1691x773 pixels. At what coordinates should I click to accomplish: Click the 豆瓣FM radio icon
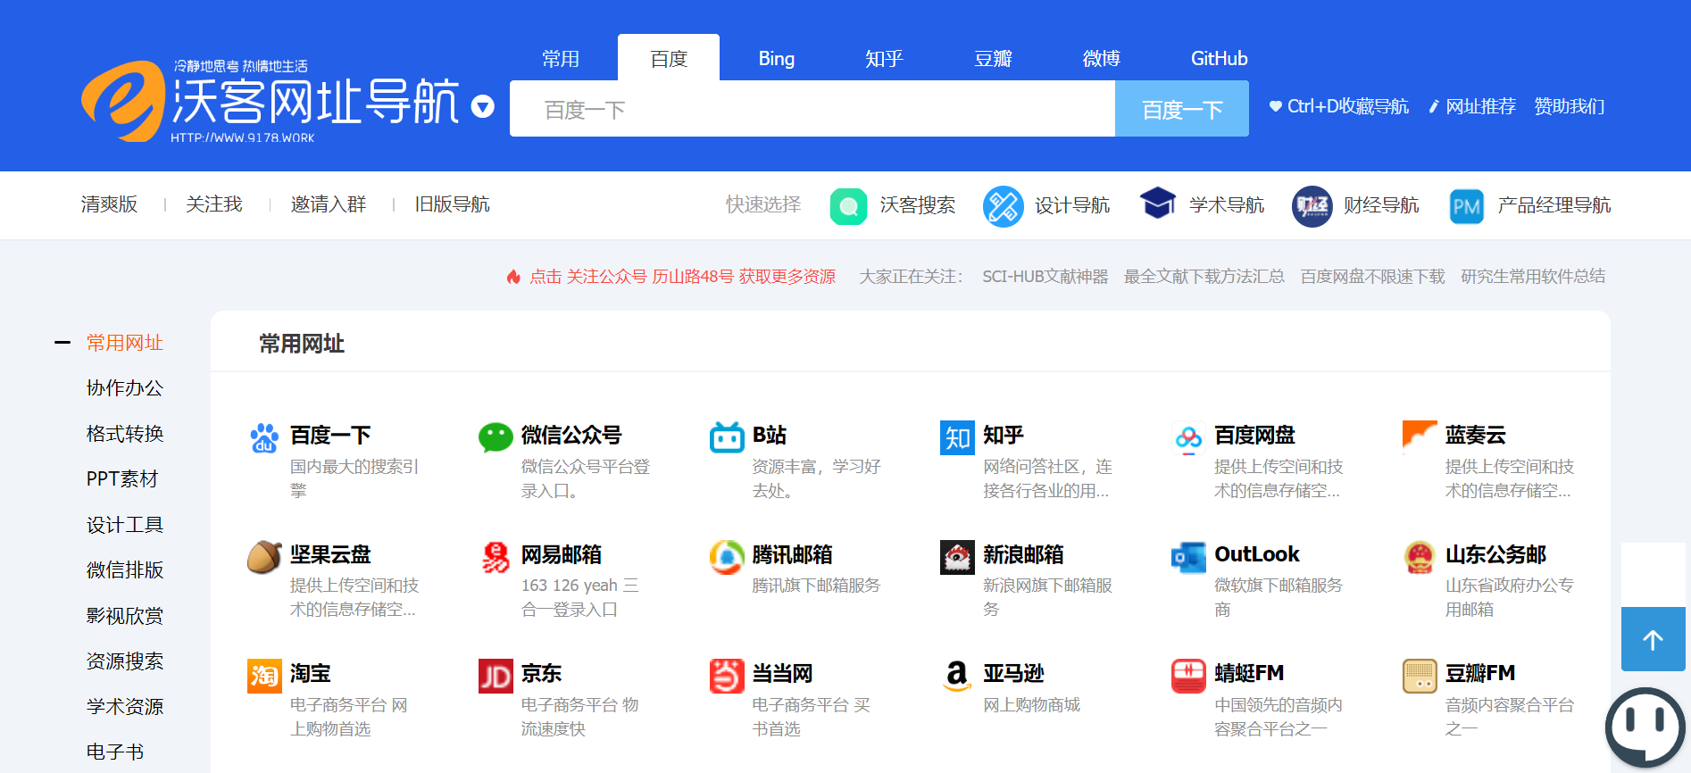point(1420,676)
